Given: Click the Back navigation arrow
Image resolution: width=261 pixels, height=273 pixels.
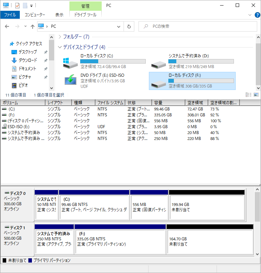Looking at the screenshot, I should [x=7, y=26].
